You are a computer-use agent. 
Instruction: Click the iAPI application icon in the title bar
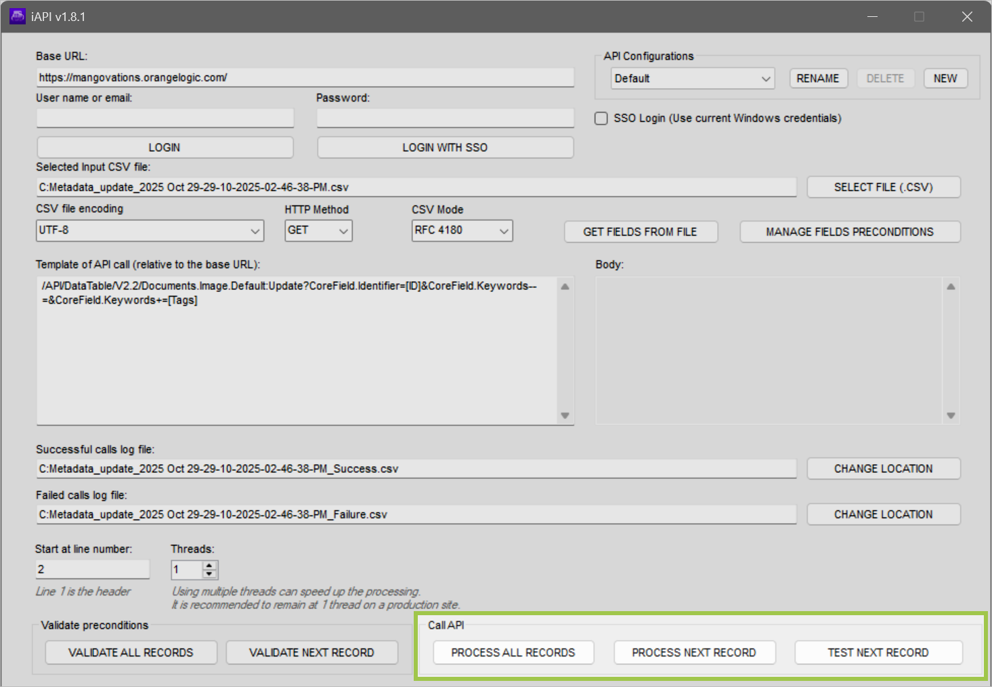(16, 15)
